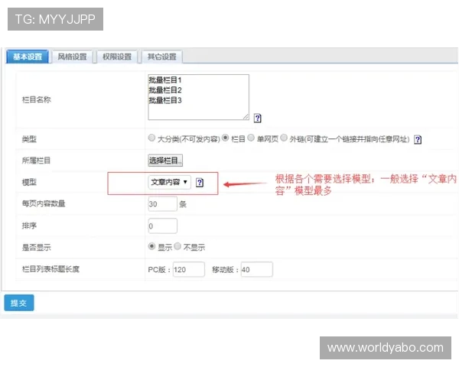Open help icon beside 栏目名称 textarea

pos(257,119)
